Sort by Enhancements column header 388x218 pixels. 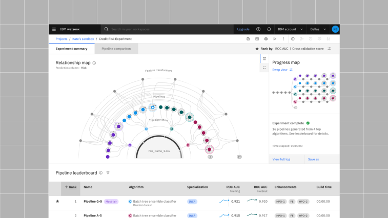[x=285, y=187]
